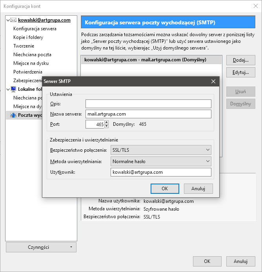Viewport: 262px width, 272px height.
Task: Open Miejsce na dysku under Lokalne foldery
Action: click(x=28, y=107)
